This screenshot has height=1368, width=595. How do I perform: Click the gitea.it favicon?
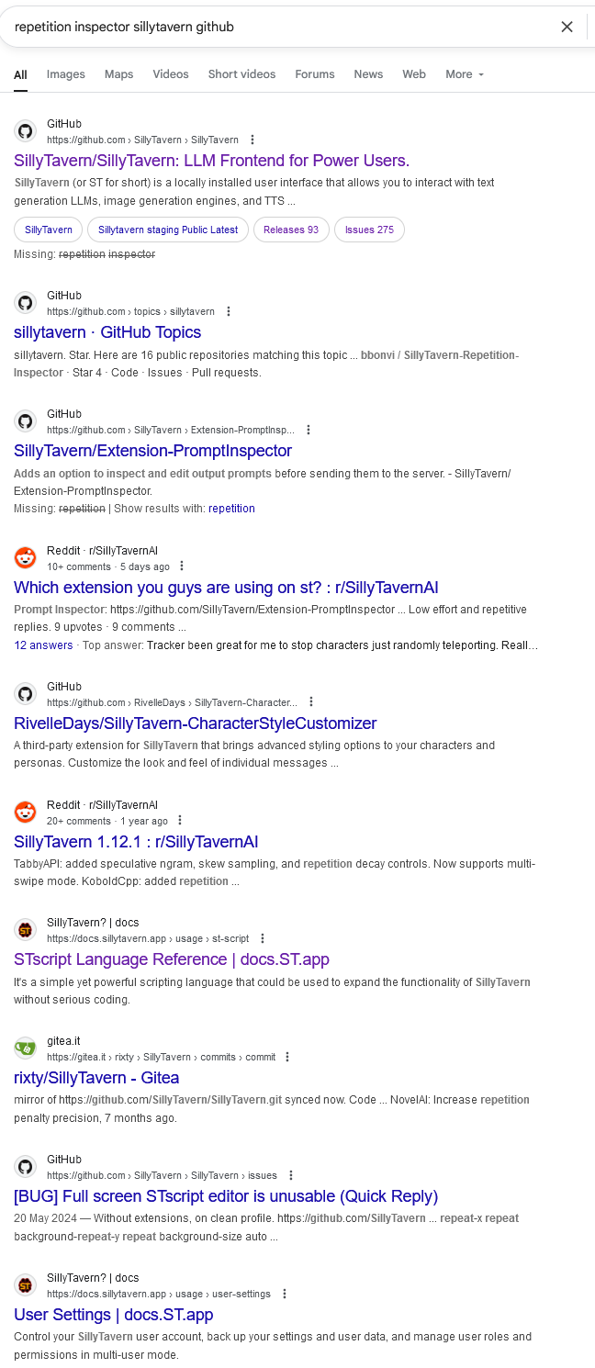pyautogui.click(x=26, y=1048)
